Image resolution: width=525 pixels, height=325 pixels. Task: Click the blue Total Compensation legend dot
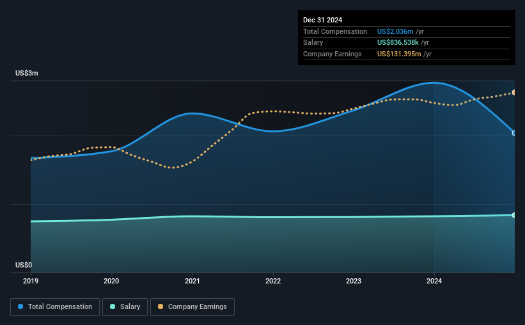pos(20,306)
